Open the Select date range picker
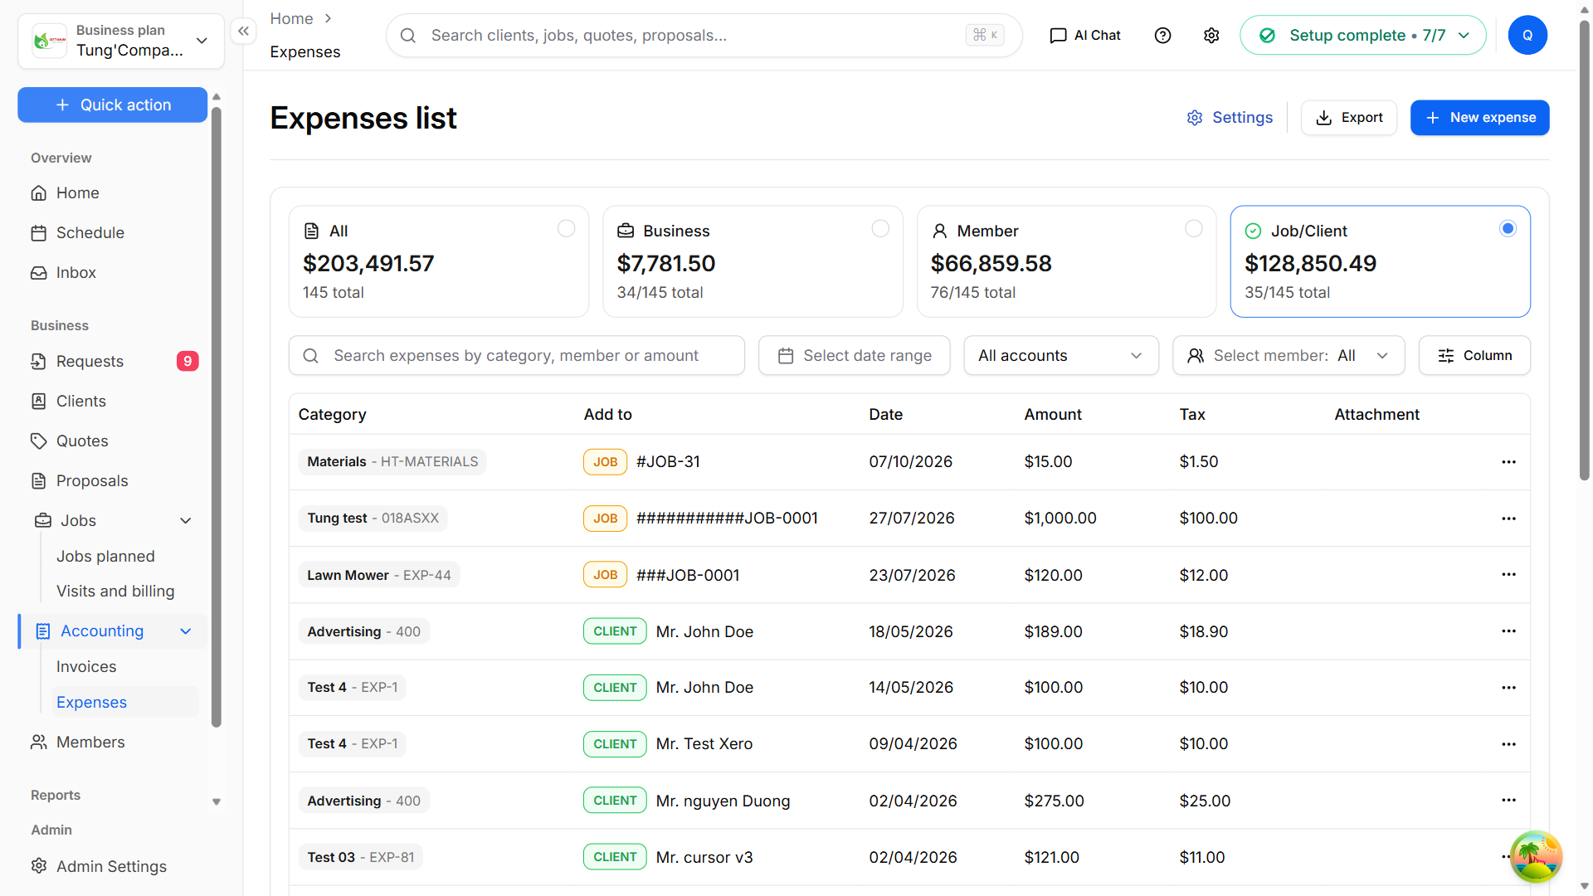 (x=854, y=356)
